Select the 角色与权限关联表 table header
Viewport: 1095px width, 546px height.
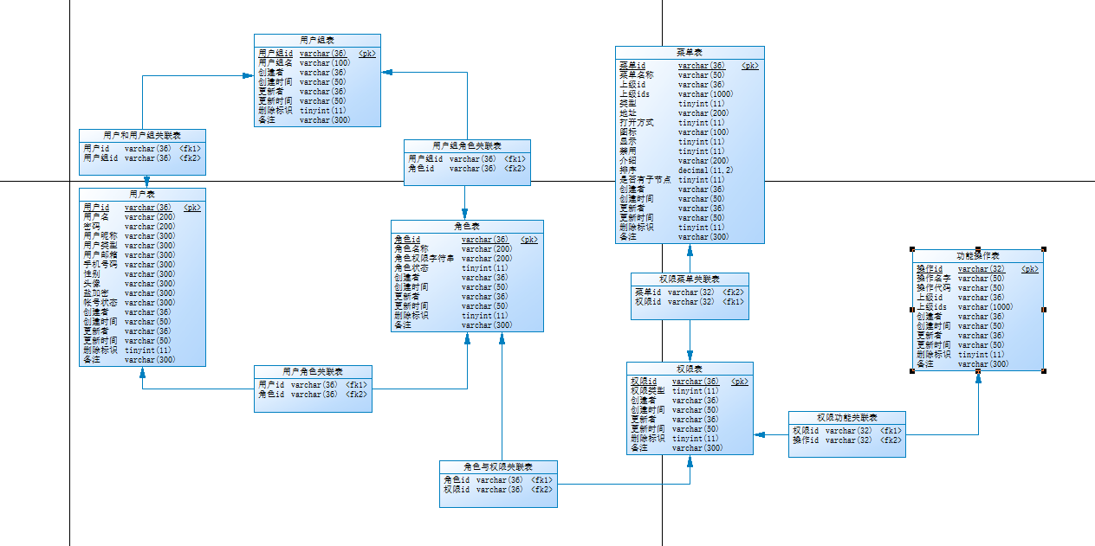tap(498, 466)
